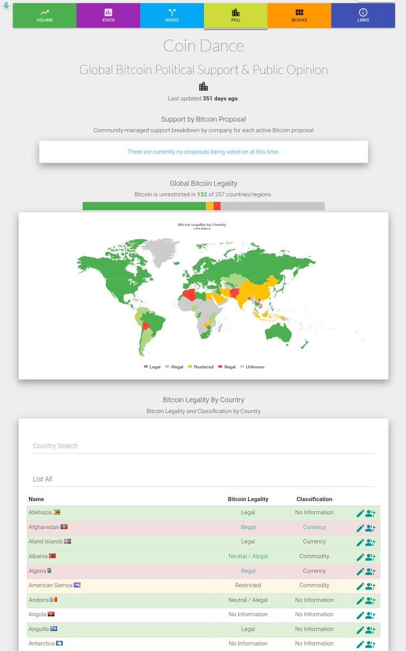Open Afghanistan's Illegal legality link
This screenshot has width=406, height=651.
[248, 527]
